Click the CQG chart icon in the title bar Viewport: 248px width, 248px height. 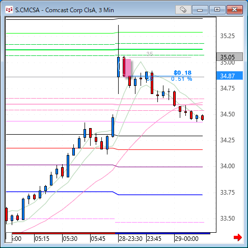point(9,10)
